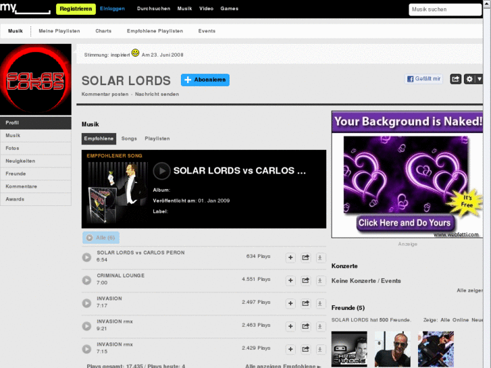This screenshot has width=491, height=368.
Task: Open Fotos in the left sidebar
Action: (x=36, y=148)
